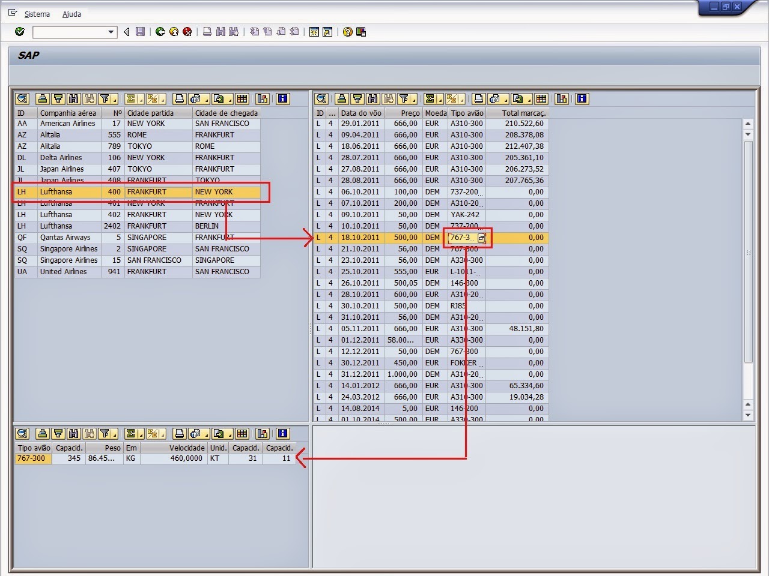The image size is (769, 576).
Task: Open the Details view in the flights grid
Action: tap(321, 98)
